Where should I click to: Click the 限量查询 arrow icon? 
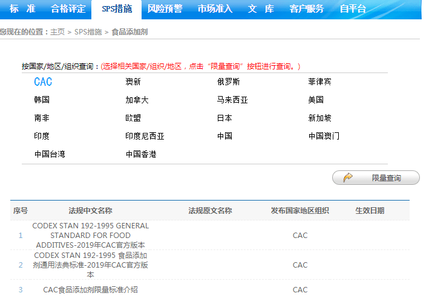pyautogui.click(x=349, y=178)
